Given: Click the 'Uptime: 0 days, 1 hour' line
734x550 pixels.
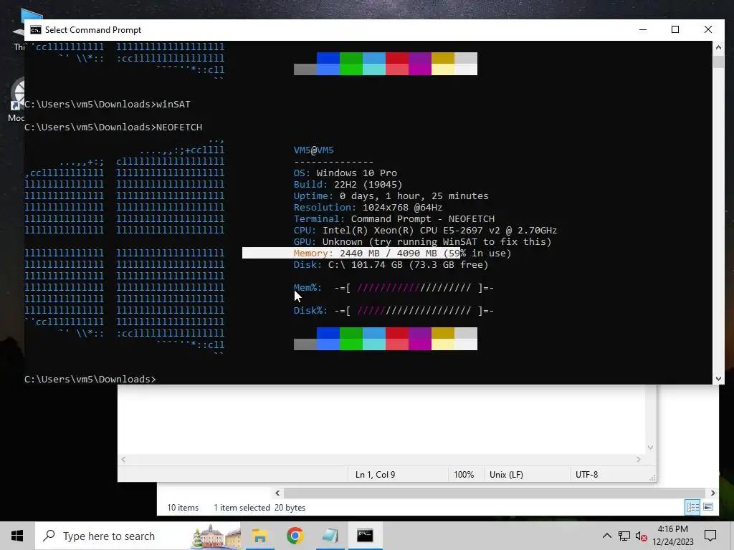Looking at the screenshot, I should [391, 196].
